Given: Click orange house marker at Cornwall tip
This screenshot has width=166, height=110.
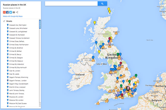Looking at the screenshot, I should click(x=98, y=103).
